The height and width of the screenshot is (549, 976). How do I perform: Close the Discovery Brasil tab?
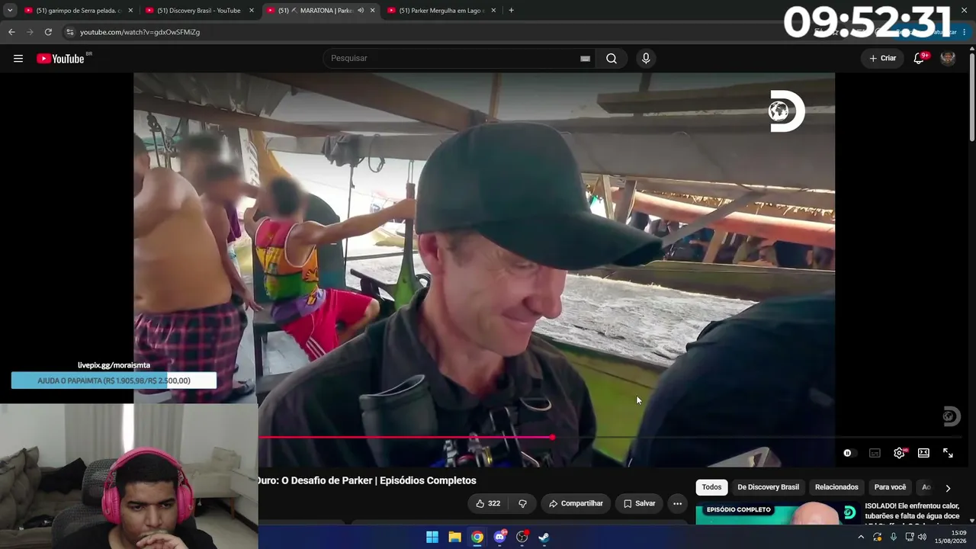[252, 11]
